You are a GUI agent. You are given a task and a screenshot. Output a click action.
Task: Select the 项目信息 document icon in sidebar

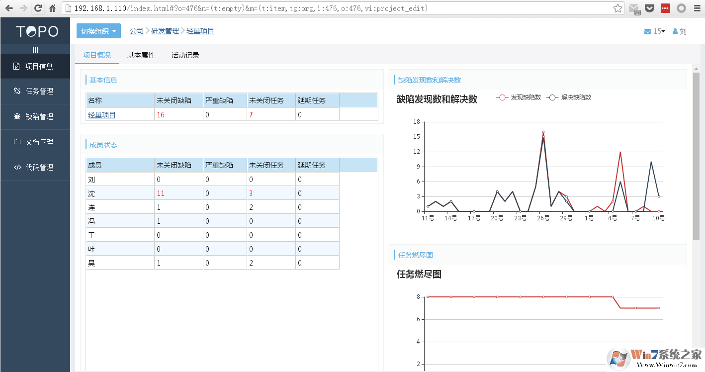click(x=16, y=66)
